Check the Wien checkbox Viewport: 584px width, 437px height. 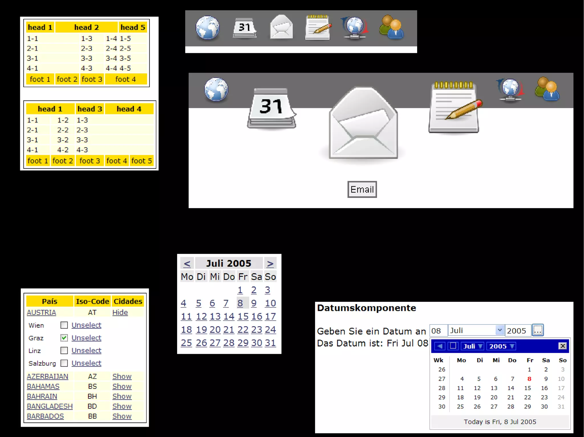[x=64, y=325]
